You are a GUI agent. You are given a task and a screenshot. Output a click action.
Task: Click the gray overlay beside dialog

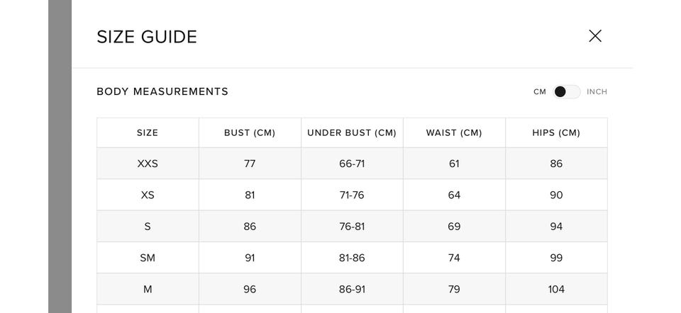point(60,156)
